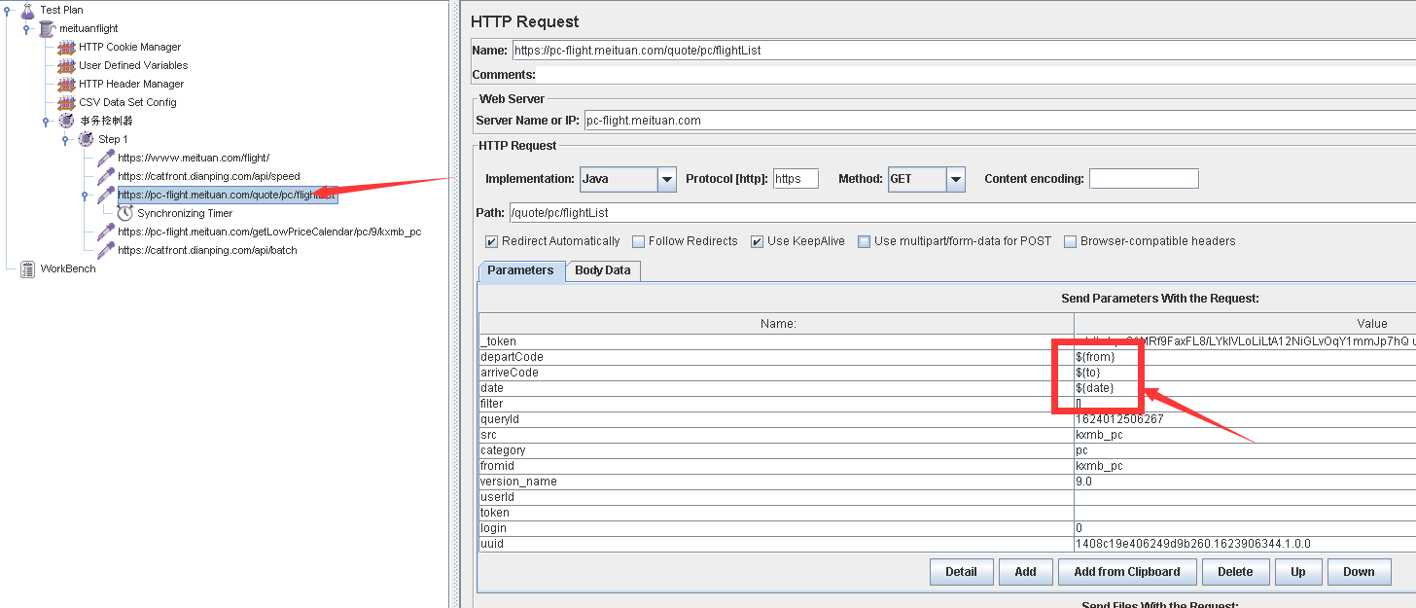This screenshot has width=1416, height=608.
Task: Toggle the Use KeepAlive checkbox
Action: (757, 241)
